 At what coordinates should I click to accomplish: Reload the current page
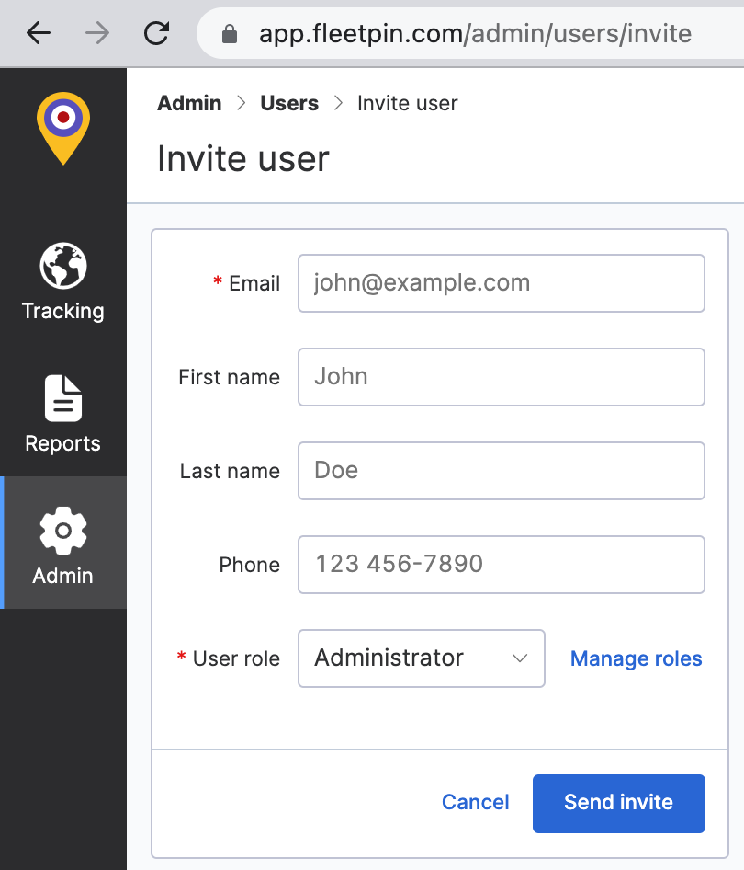pos(157,34)
